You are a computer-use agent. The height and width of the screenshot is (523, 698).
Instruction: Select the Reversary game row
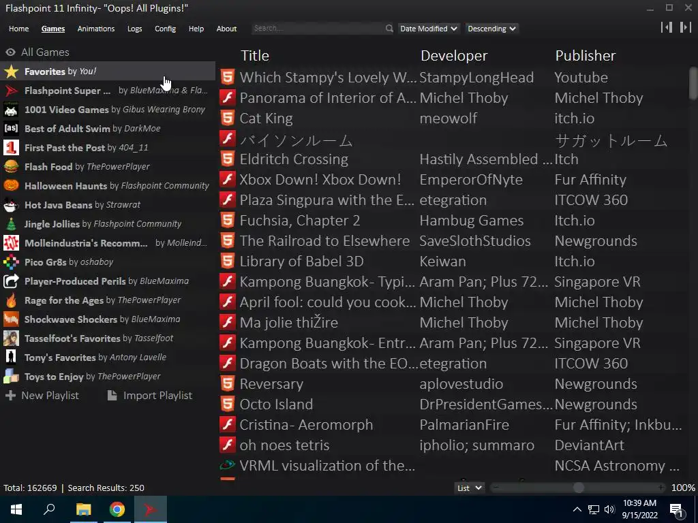[453, 384]
